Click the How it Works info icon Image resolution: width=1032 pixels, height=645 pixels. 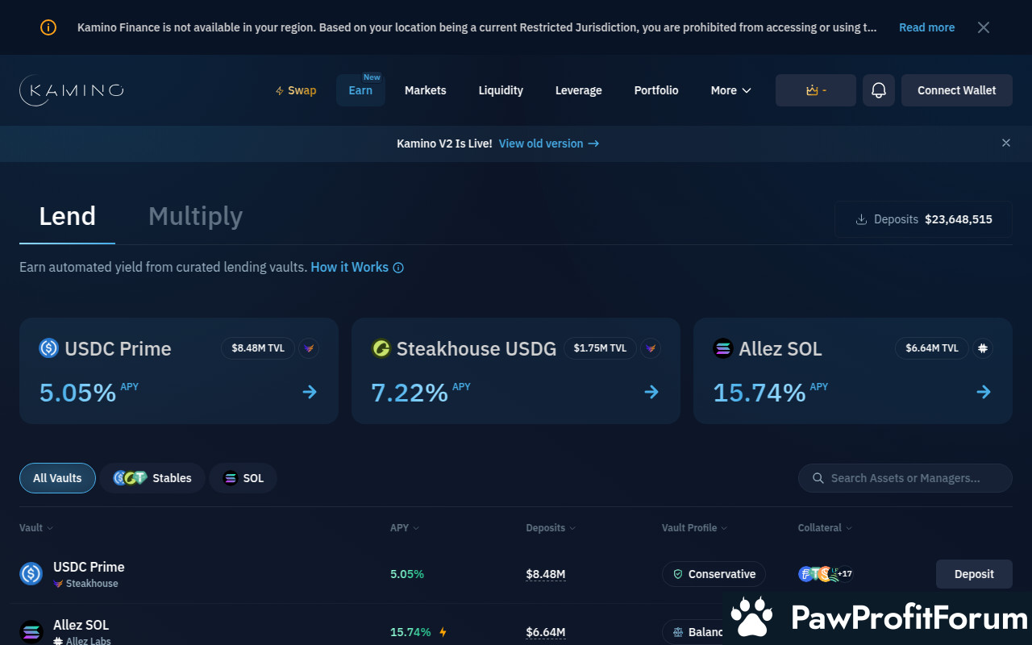[x=398, y=268]
